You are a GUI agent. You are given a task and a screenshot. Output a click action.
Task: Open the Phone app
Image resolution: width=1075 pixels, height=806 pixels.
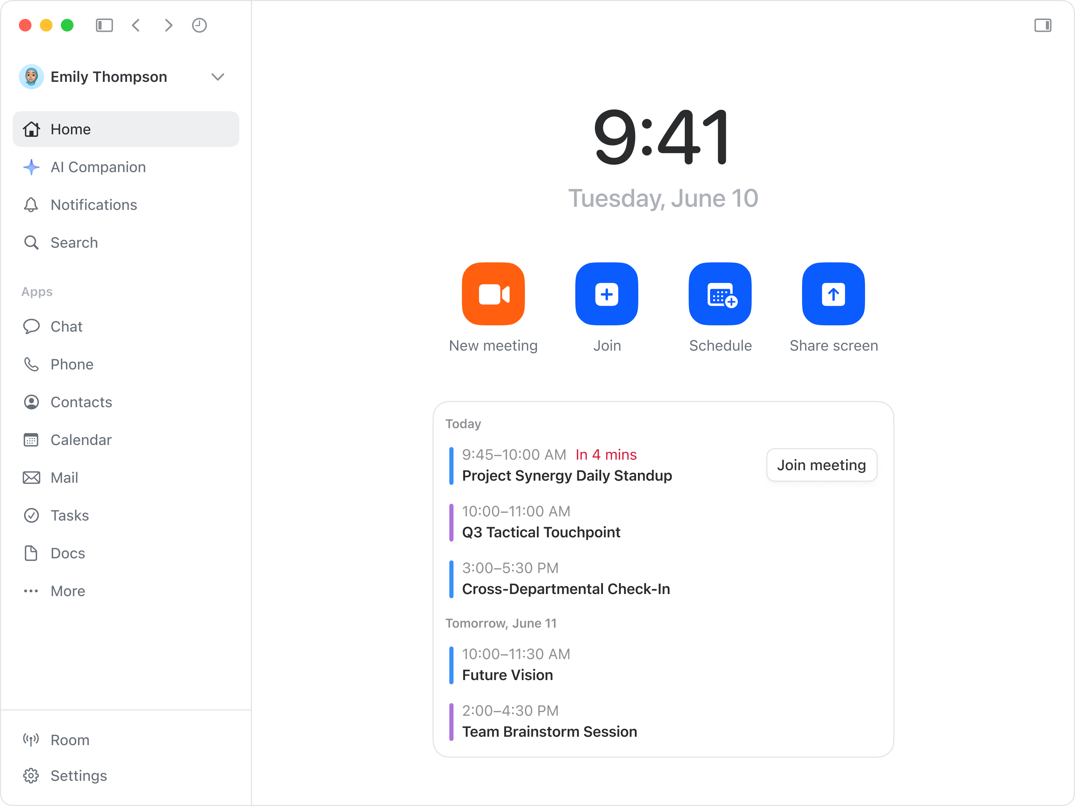click(x=72, y=365)
